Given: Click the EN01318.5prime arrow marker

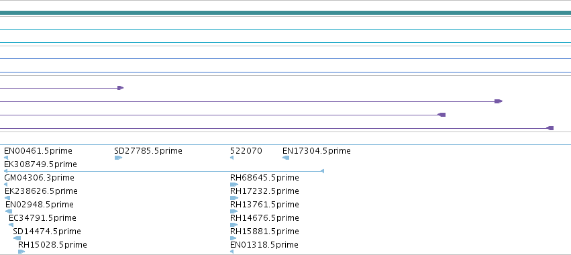Looking at the screenshot, I should click(x=232, y=252).
